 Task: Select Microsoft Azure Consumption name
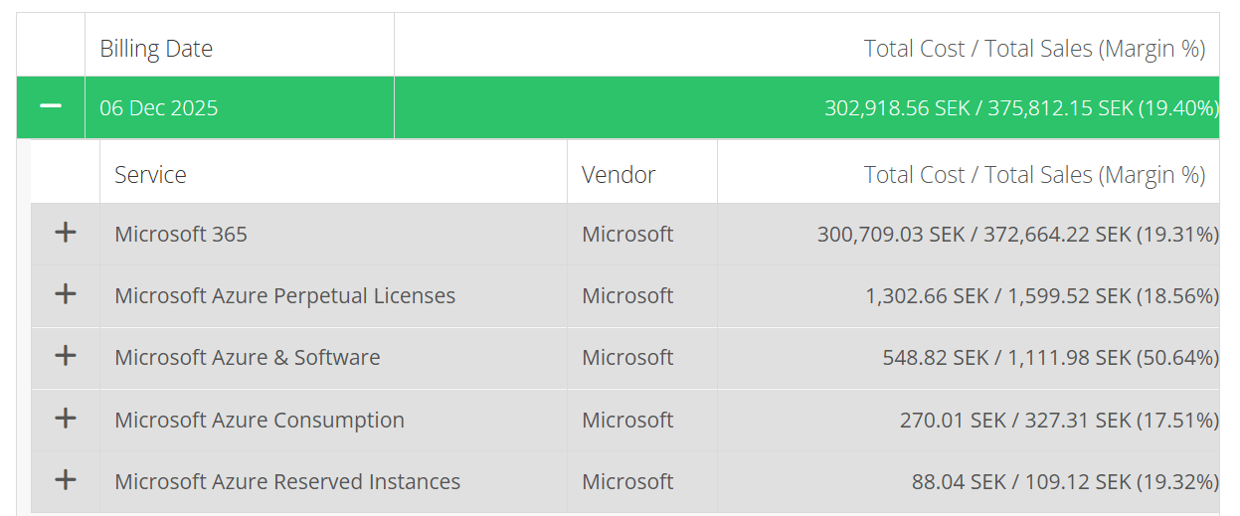coord(260,421)
